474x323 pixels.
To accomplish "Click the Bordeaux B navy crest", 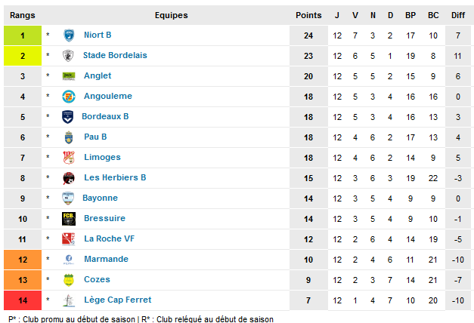I will coord(68,117).
